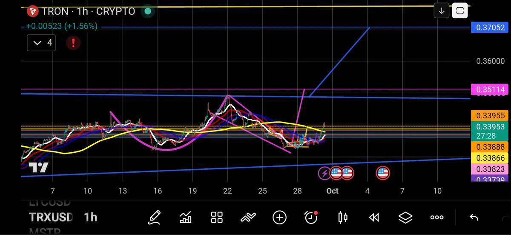The height and width of the screenshot is (235, 511).
Task: Click the 0.35114 magenta price label
Action: [490, 90]
